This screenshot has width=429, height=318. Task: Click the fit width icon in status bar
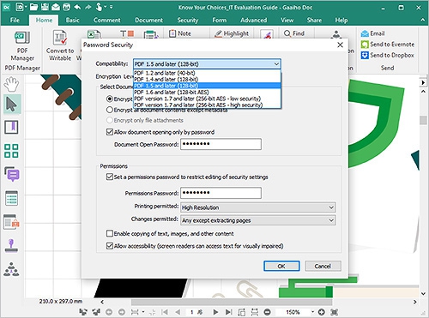254,312
